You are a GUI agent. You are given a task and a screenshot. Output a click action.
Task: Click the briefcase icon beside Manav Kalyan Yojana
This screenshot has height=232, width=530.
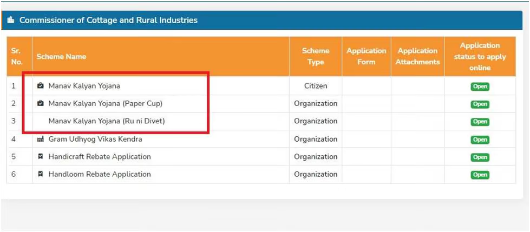(40, 86)
